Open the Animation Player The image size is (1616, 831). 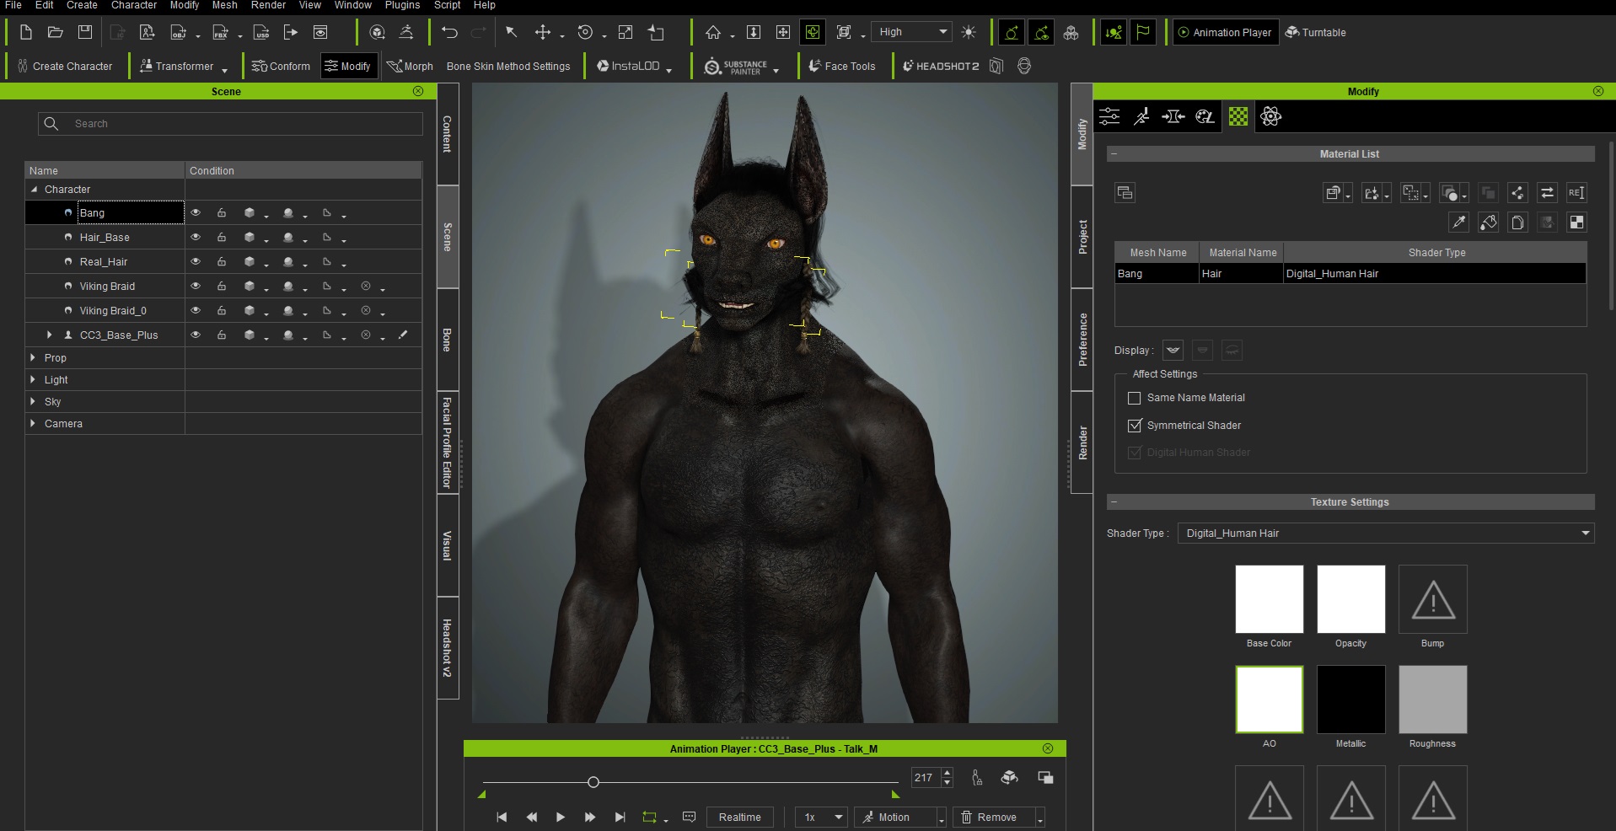(1225, 32)
